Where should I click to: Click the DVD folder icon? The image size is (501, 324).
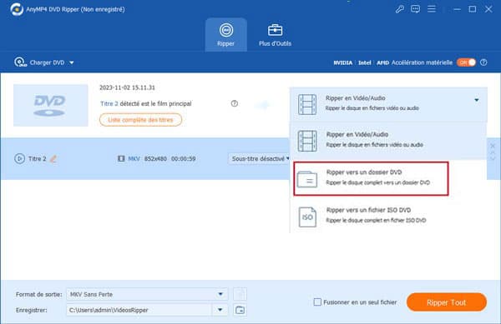coord(307,179)
